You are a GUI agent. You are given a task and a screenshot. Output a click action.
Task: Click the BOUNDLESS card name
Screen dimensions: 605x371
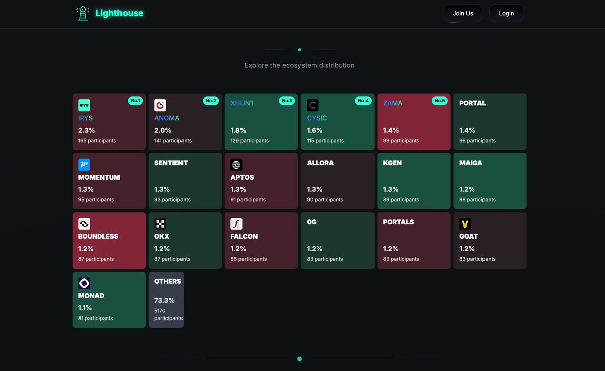click(x=98, y=236)
